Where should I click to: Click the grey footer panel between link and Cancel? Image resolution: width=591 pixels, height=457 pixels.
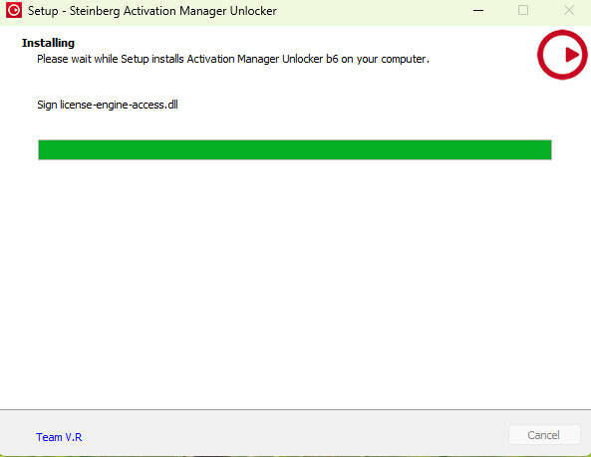294,435
